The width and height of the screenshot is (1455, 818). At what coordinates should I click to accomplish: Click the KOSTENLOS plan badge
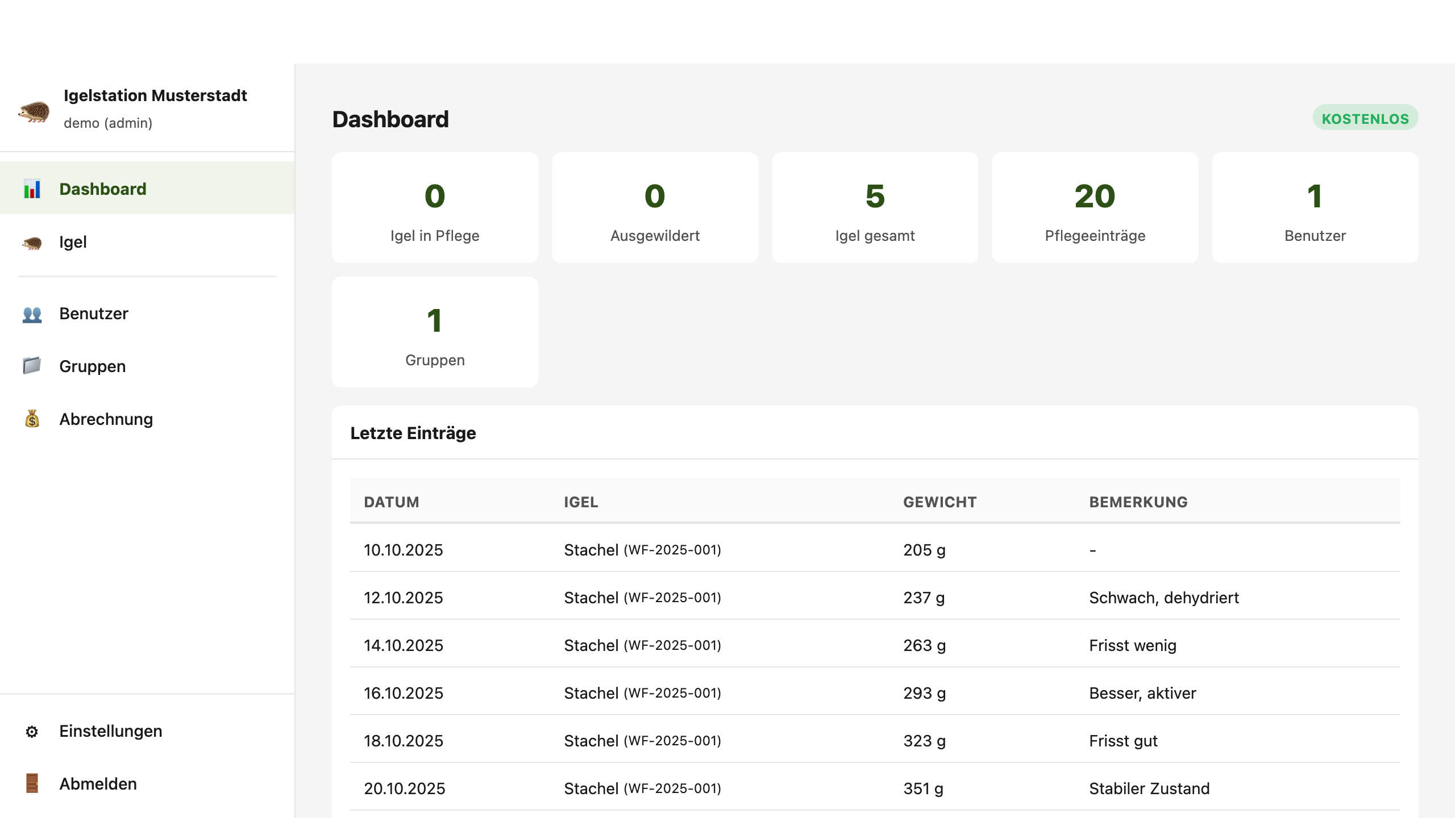1365,118
